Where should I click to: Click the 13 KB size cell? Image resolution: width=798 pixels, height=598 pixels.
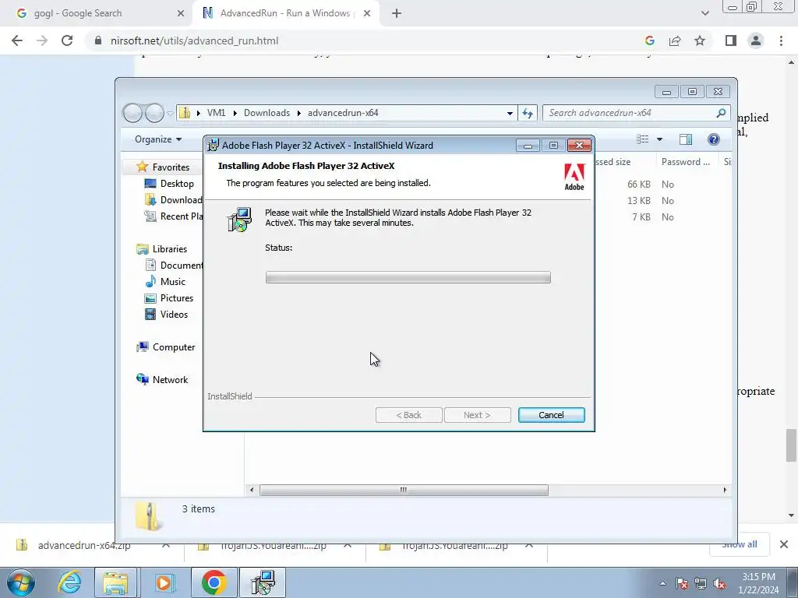639,200
